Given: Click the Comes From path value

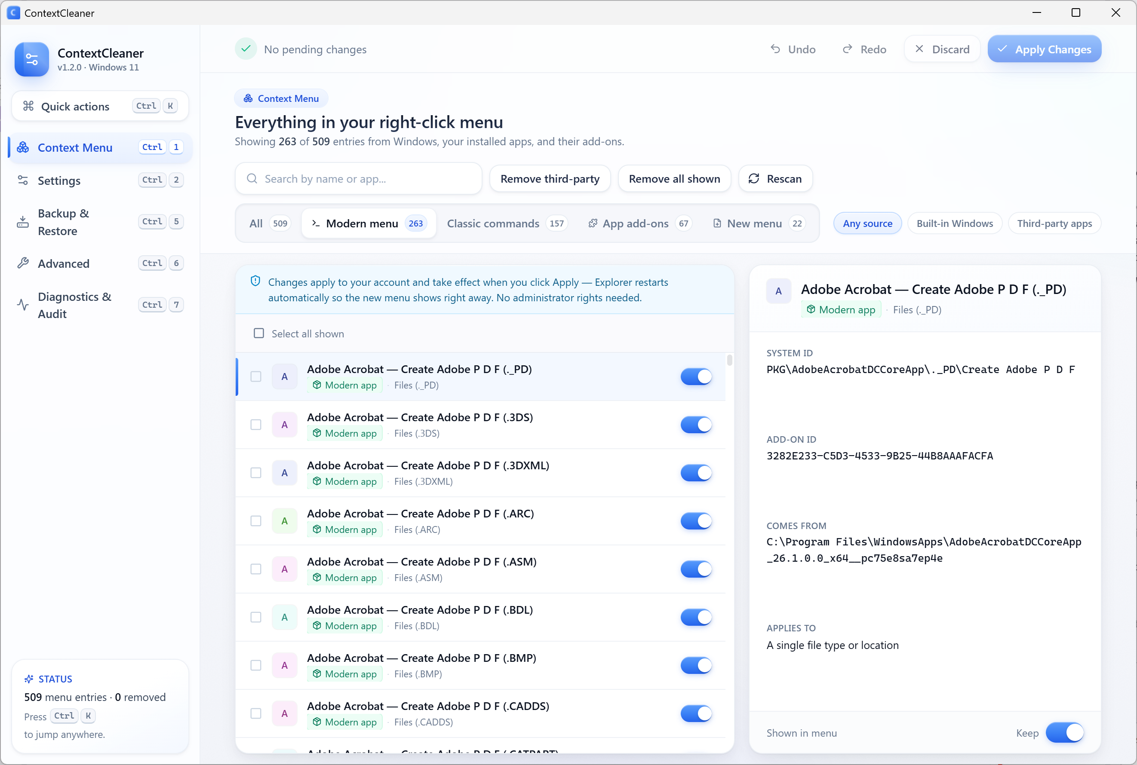Looking at the screenshot, I should (924, 550).
